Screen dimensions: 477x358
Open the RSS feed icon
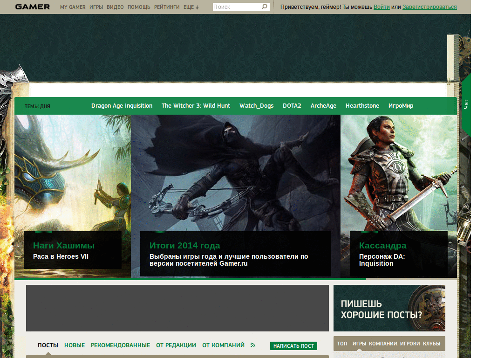tap(253, 345)
